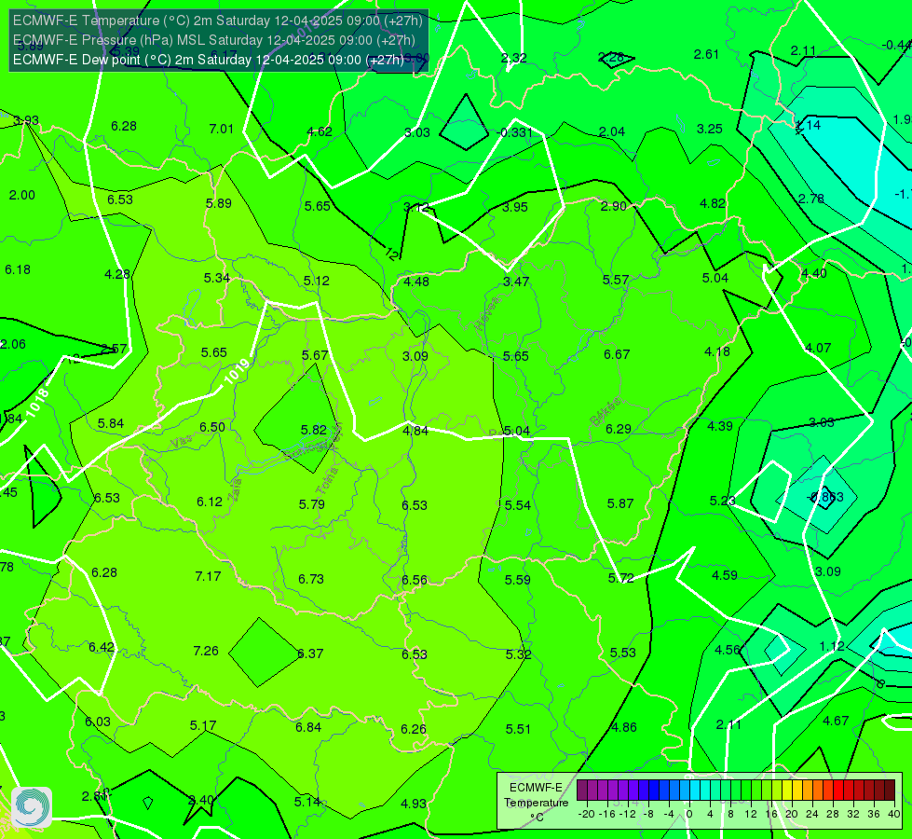
Task: Click the dew point value 5.84
Action: pyautogui.click(x=111, y=423)
